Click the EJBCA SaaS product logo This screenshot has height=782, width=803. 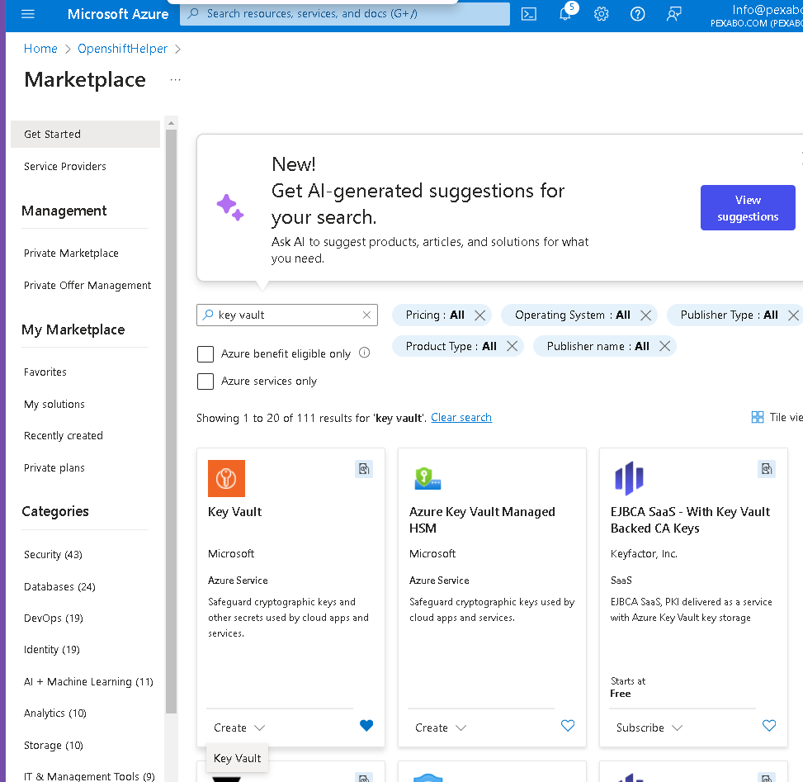click(x=629, y=478)
